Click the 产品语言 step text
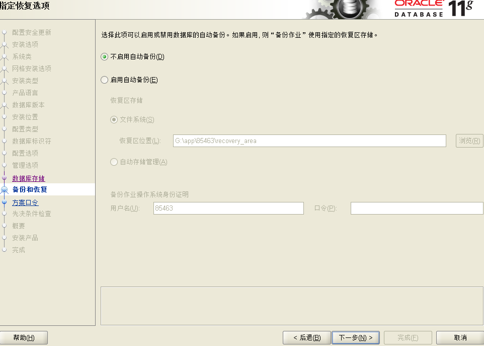This screenshot has height=346, width=484. click(x=25, y=93)
